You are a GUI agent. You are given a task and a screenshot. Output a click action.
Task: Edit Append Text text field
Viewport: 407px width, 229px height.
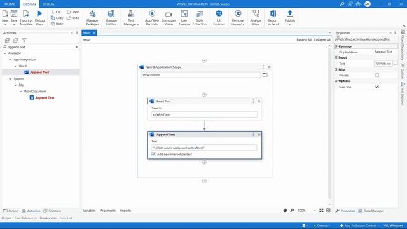click(x=204, y=148)
